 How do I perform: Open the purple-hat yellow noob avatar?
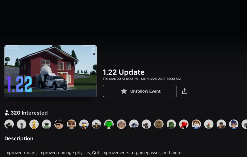coord(84,124)
